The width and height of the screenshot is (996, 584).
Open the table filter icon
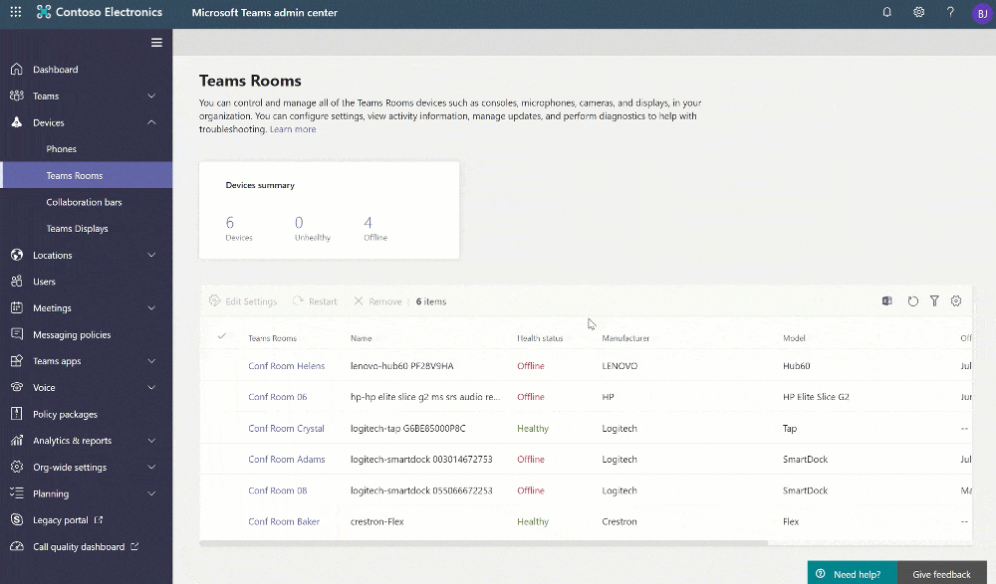(x=934, y=301)
